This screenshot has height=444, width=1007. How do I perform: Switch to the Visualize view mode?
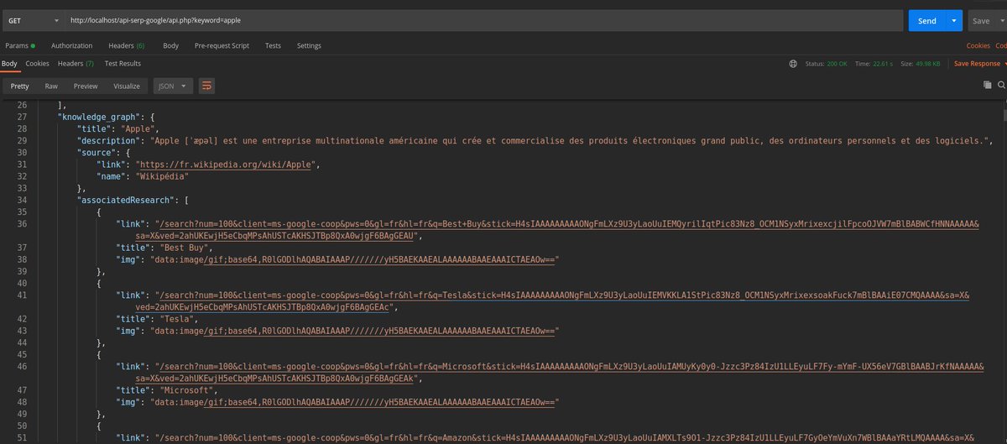(x=127, y=86)
